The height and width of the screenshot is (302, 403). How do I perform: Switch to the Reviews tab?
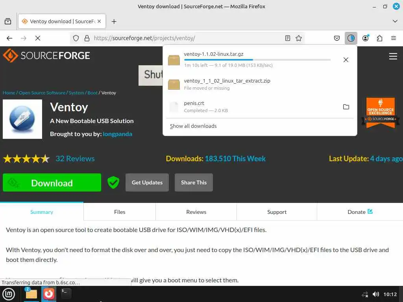tap(196, 212)
